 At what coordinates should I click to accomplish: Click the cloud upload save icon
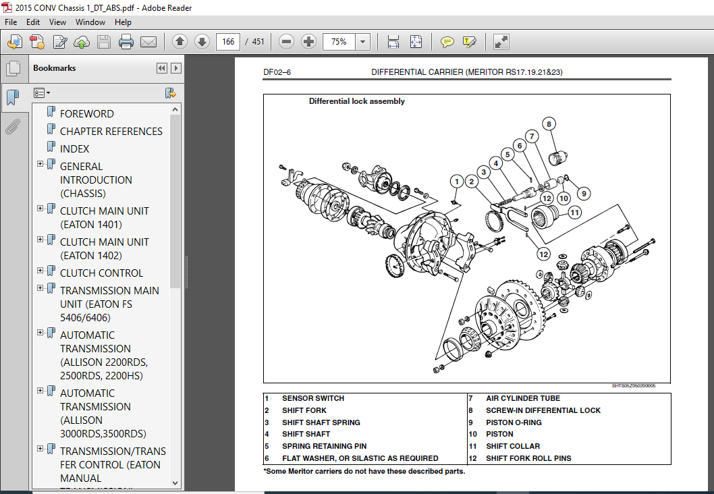tap(82, 42)
